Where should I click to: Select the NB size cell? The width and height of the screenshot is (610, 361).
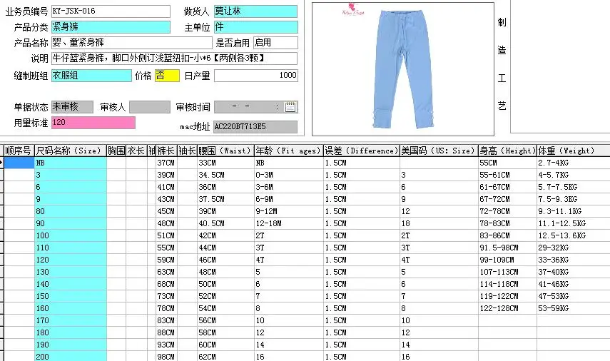coord(71,163)
